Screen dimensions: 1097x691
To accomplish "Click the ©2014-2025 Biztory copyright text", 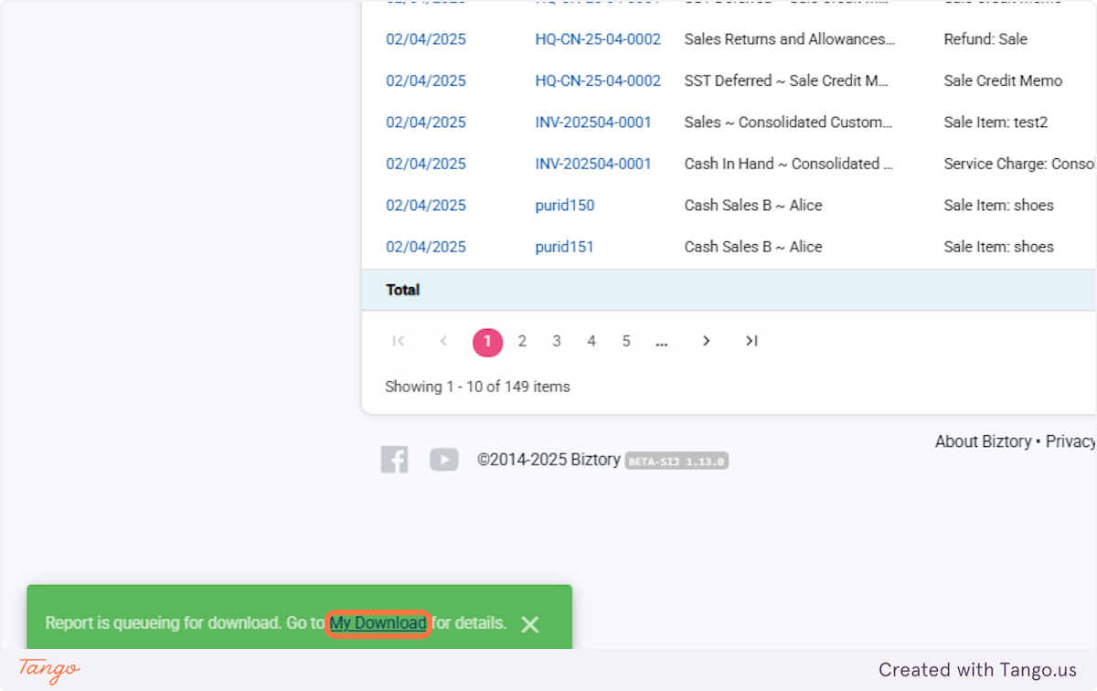I will click(548, 460).
